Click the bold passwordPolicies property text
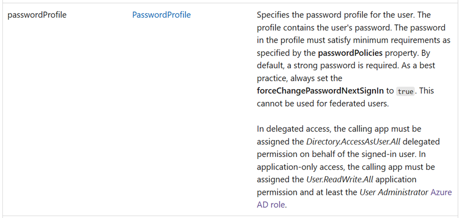 click(350, 53)
